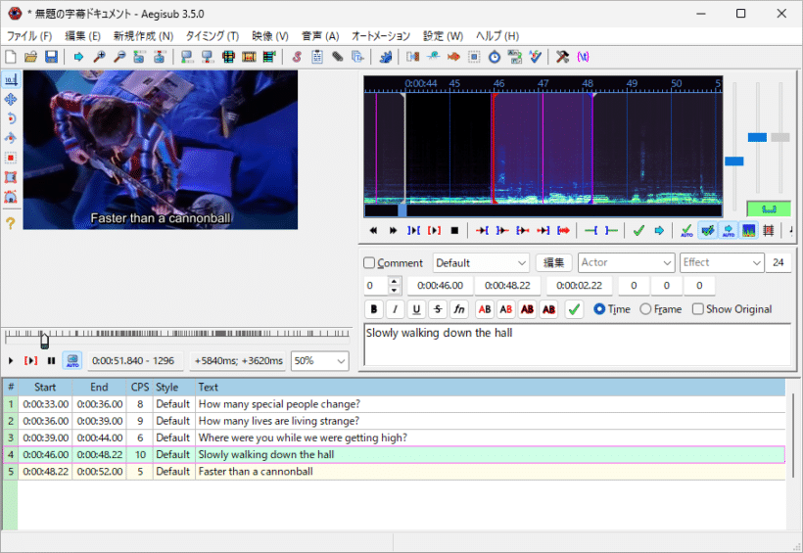Click the Bold formatting button

[x=374, y=309]
